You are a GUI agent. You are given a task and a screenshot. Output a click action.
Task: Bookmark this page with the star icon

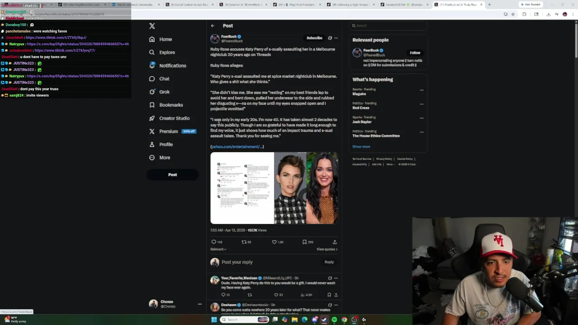(x=513, y=14)
